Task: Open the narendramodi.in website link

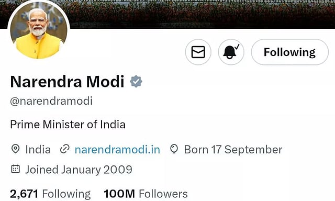Action: (x=117, y=150)
